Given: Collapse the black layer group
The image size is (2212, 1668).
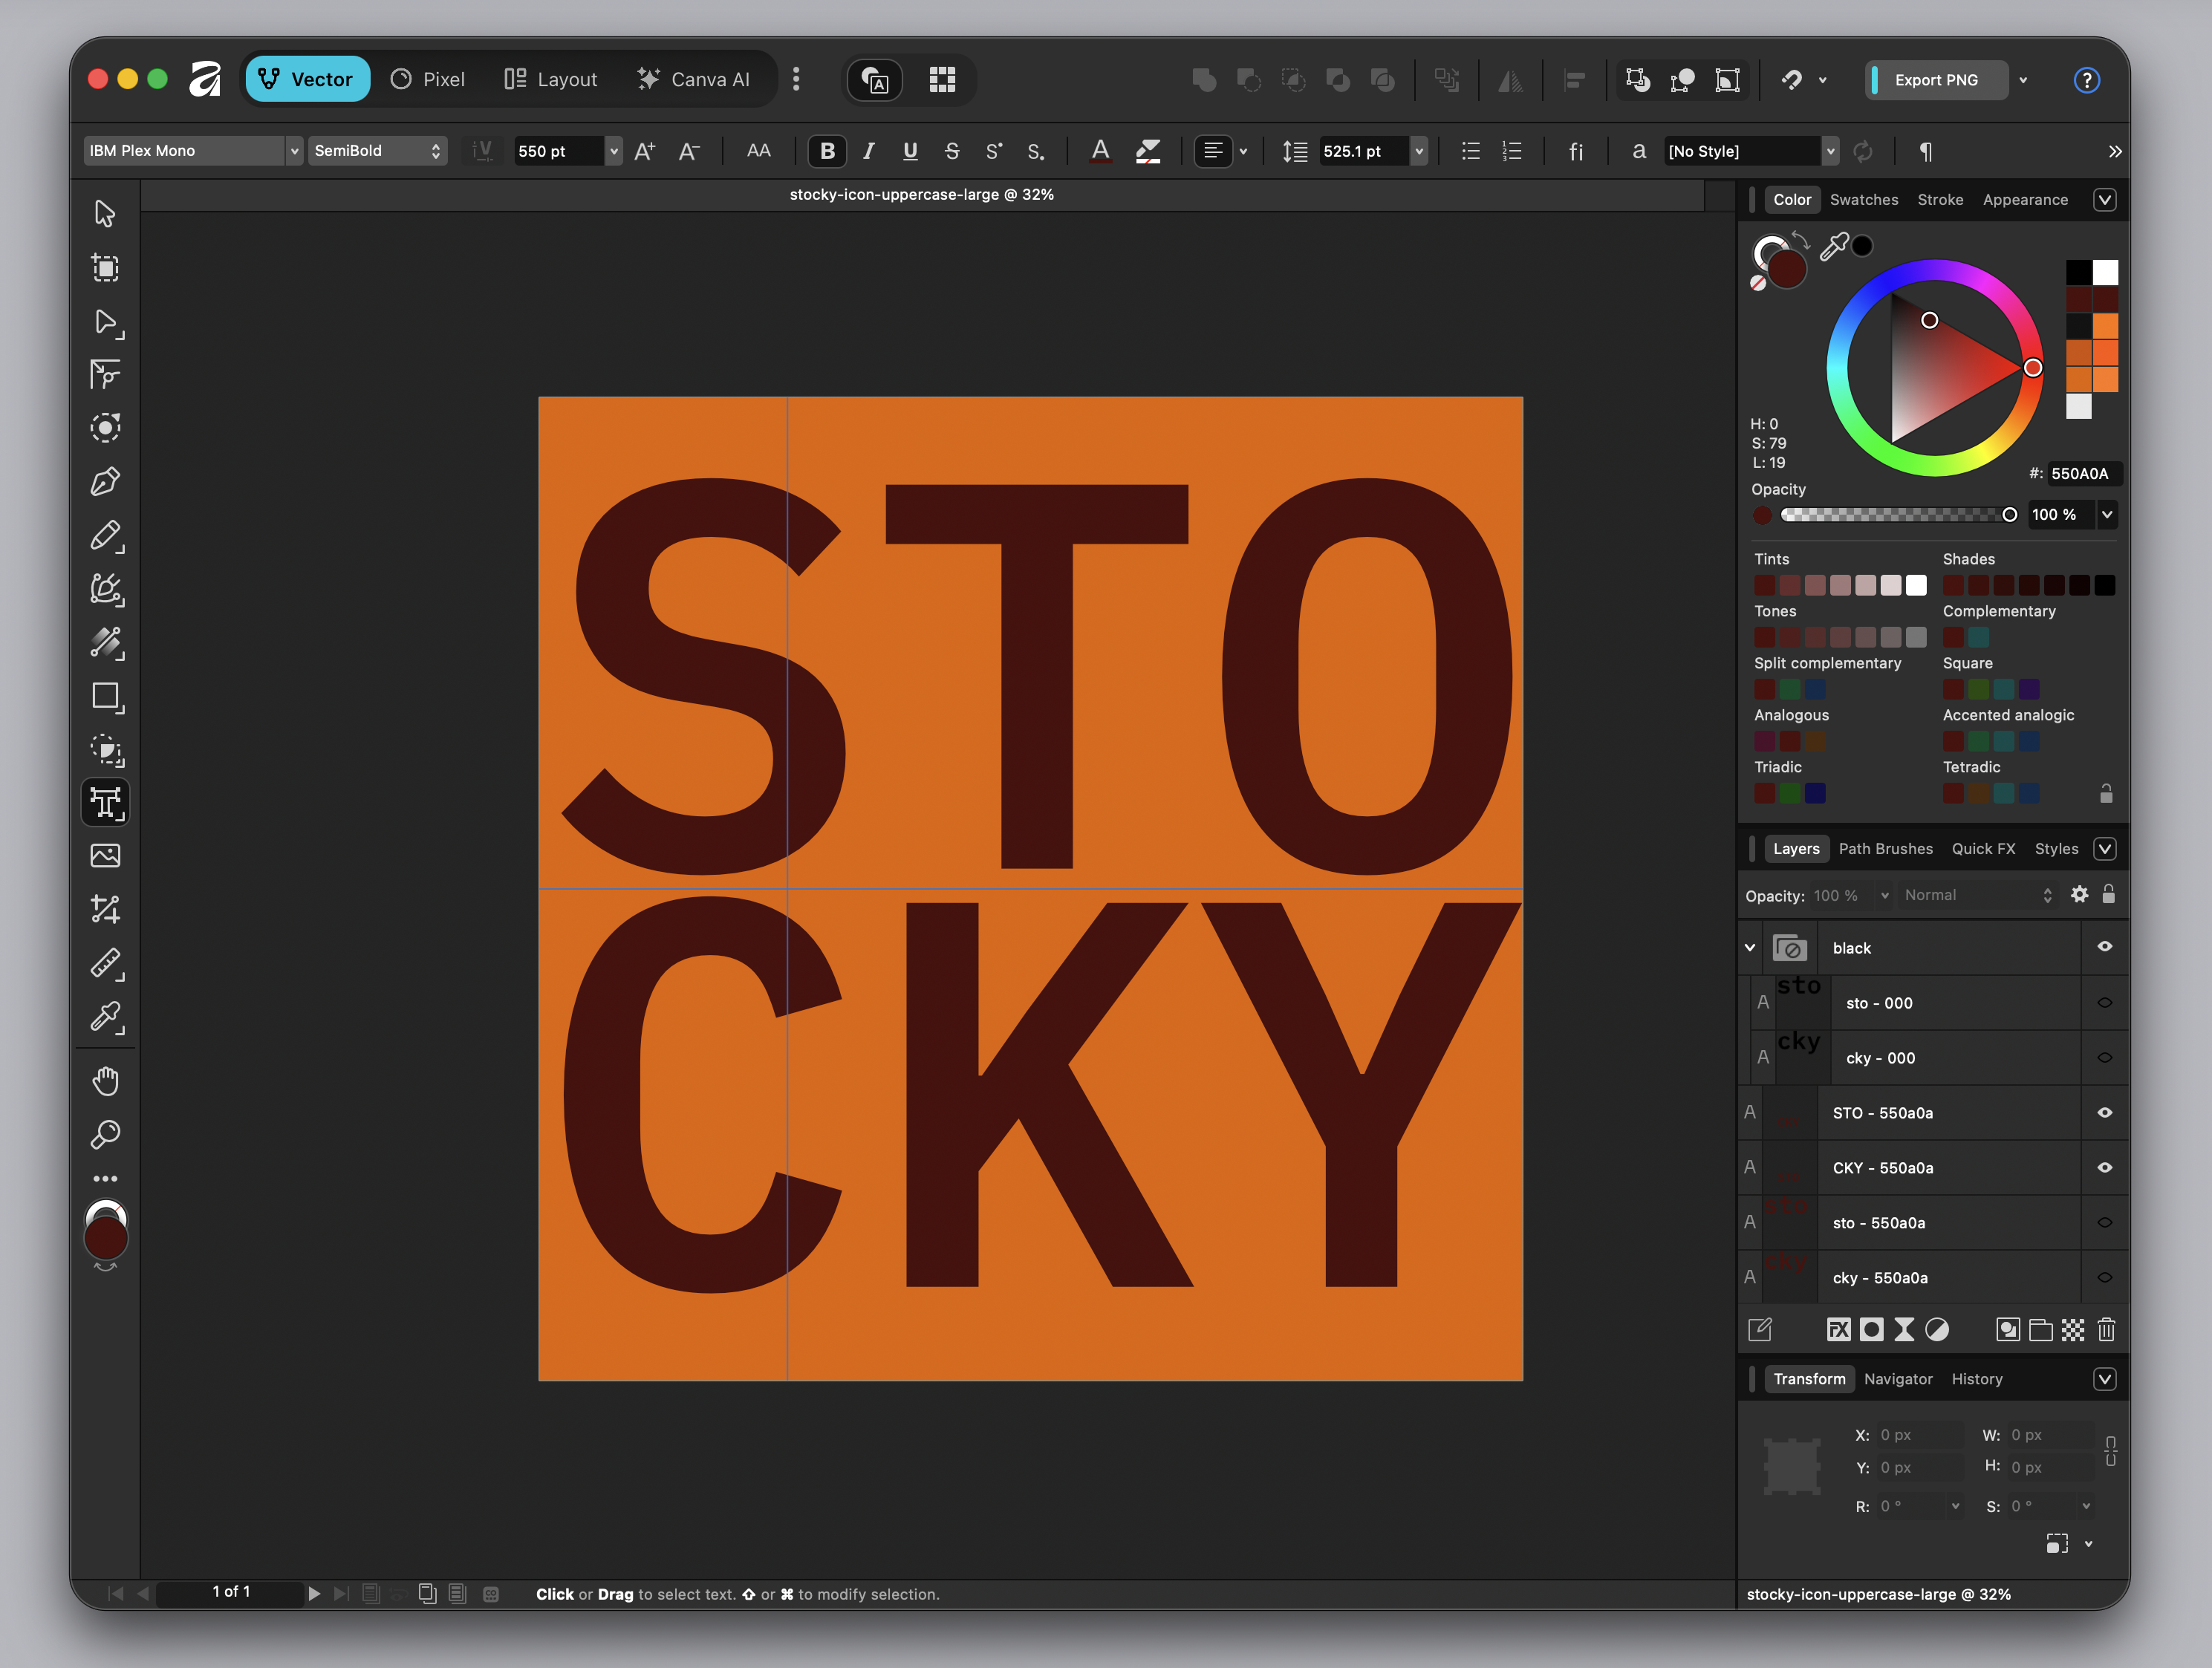Looking at the screenshot, I should (1750, 948).
